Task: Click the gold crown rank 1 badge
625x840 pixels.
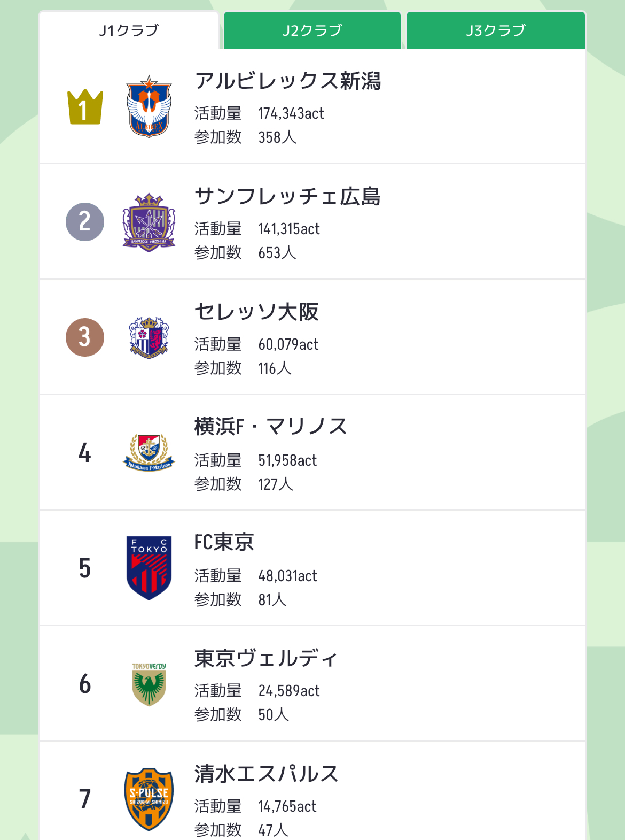Action: pos(85,107)
